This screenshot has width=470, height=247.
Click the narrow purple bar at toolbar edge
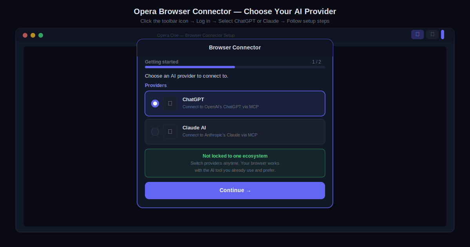[x=443, y=35]
